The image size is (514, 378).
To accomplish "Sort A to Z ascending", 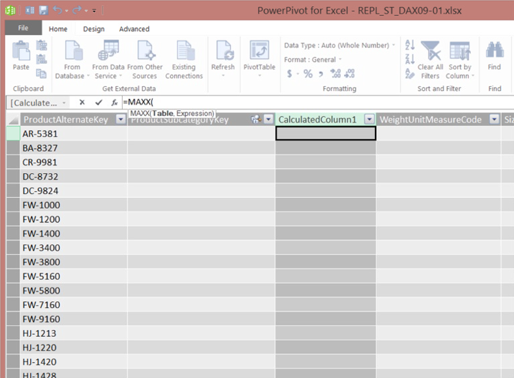I will (410, 45).
